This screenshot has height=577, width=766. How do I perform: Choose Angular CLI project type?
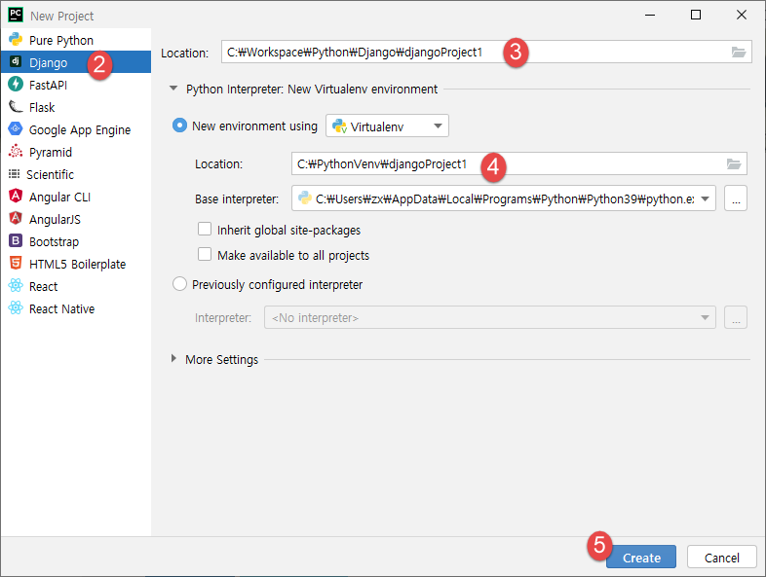[76, 197]
